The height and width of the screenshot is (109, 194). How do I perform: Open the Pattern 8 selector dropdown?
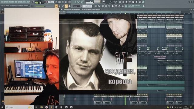tap(87, 6)
